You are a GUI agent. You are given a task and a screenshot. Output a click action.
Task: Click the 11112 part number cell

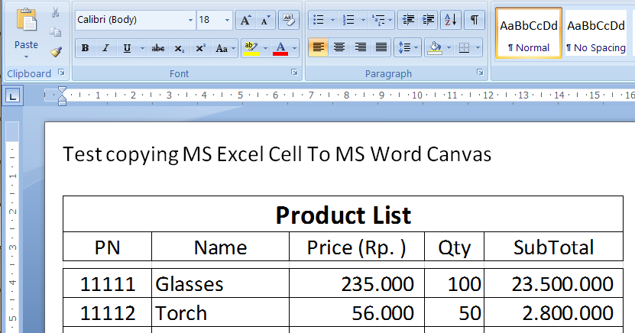tap(107, 312)
